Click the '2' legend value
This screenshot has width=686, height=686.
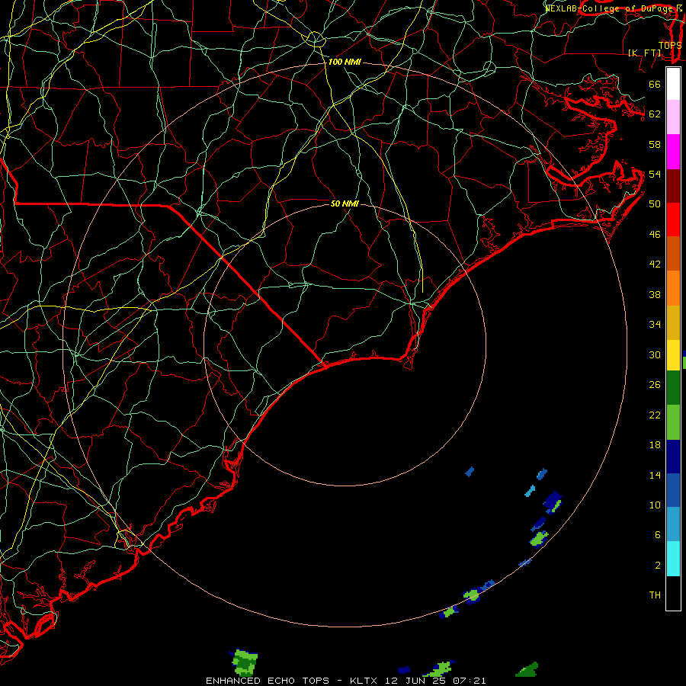click(658, 565)
